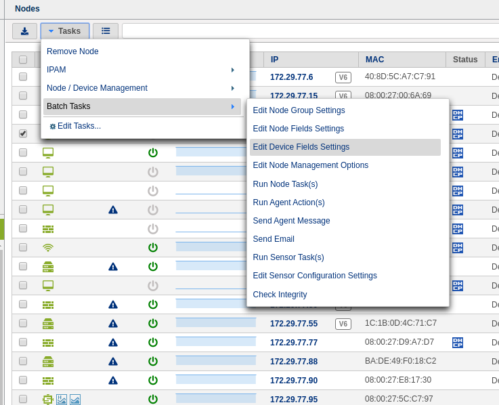Open IP address link 172.29.77.88
This screenshot has height=405, width=499.
point(293,362)
